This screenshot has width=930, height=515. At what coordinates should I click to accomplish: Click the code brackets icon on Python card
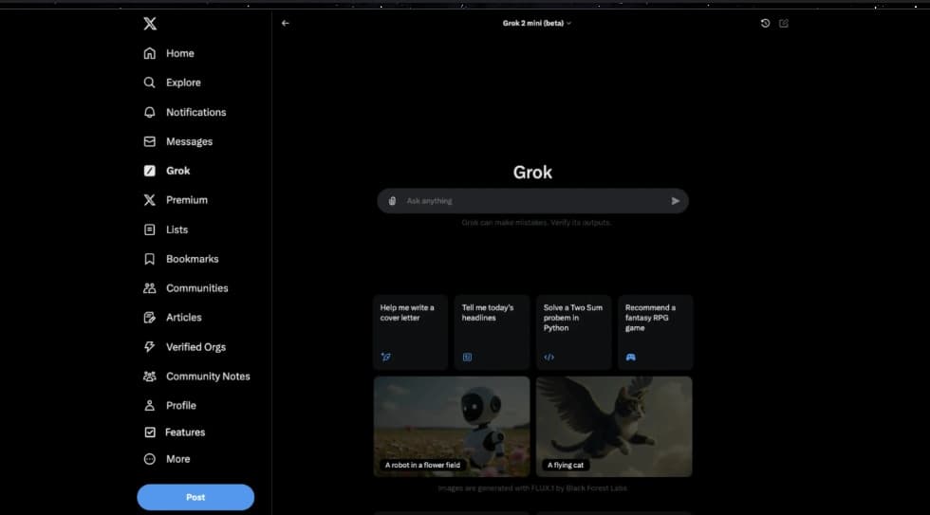click(x=549, y=357)
